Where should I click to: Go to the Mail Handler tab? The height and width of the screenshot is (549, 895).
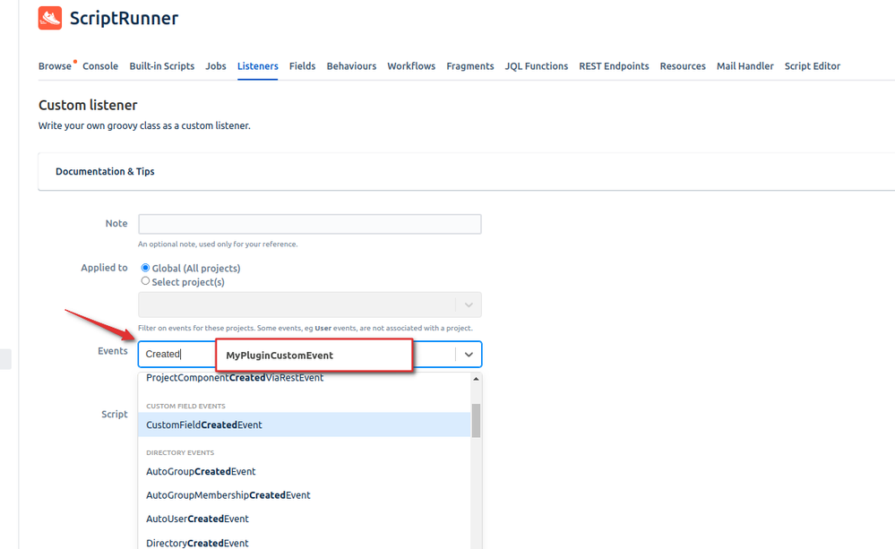pyautogui.click(x=744, y=66)
